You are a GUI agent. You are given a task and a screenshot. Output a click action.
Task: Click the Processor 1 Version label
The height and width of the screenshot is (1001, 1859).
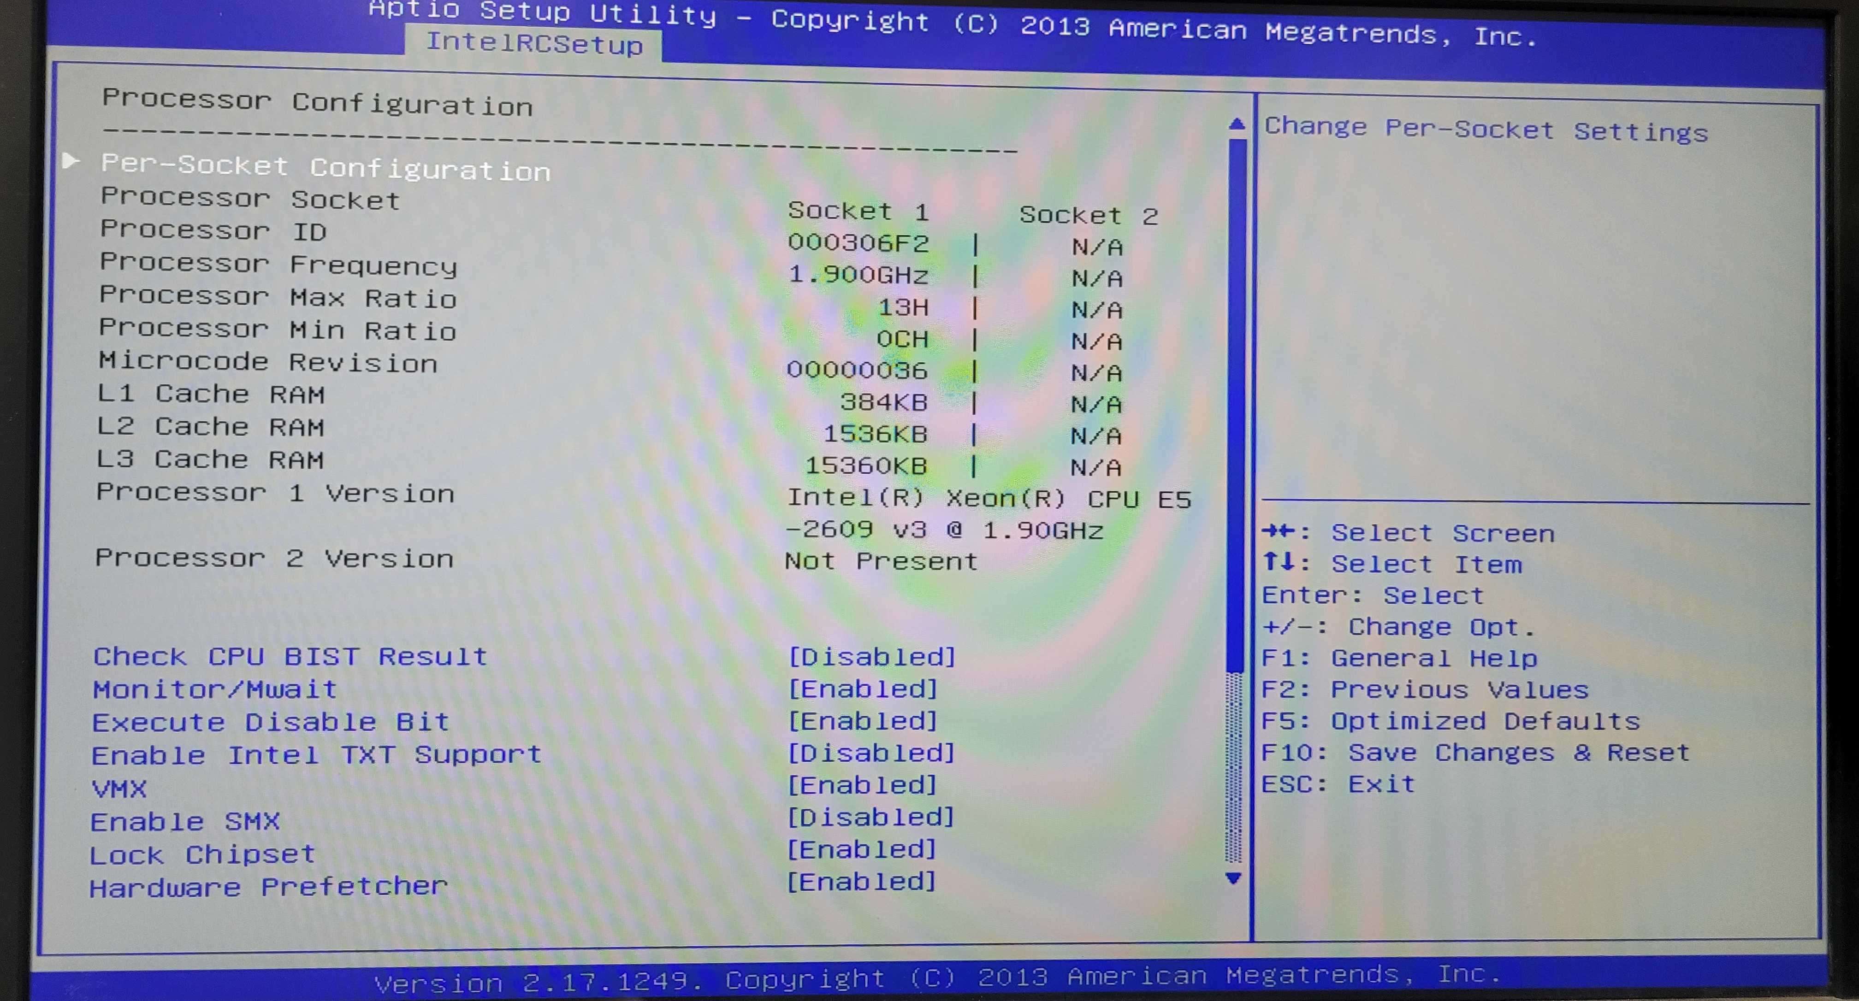point(275,493)
